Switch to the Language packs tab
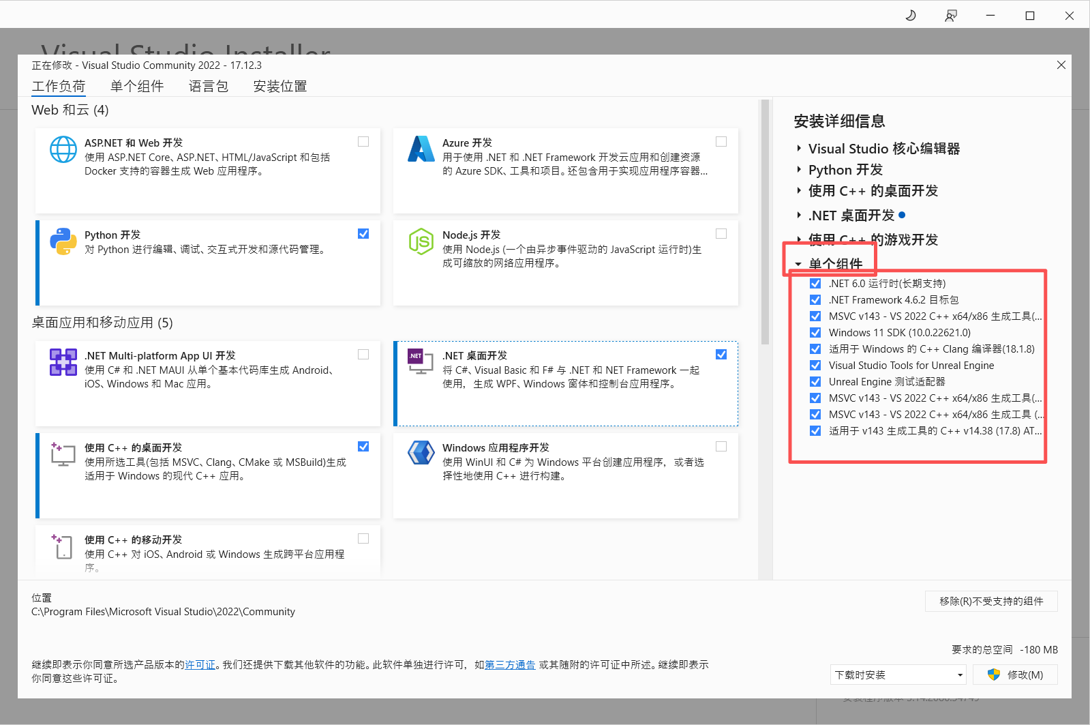 pos(209,87)
